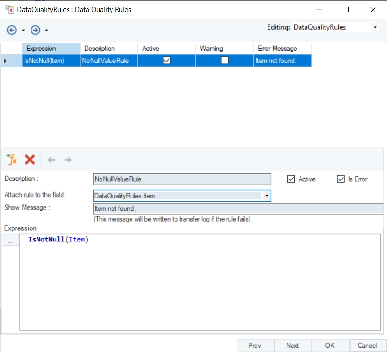Open the back button history dropdown arrow
Screen dimensions: 387x352
23,31
